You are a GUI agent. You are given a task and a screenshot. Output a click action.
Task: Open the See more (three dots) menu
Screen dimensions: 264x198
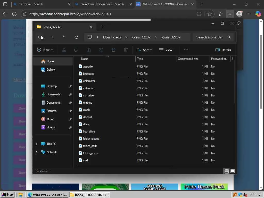click(x=186, y=50)
